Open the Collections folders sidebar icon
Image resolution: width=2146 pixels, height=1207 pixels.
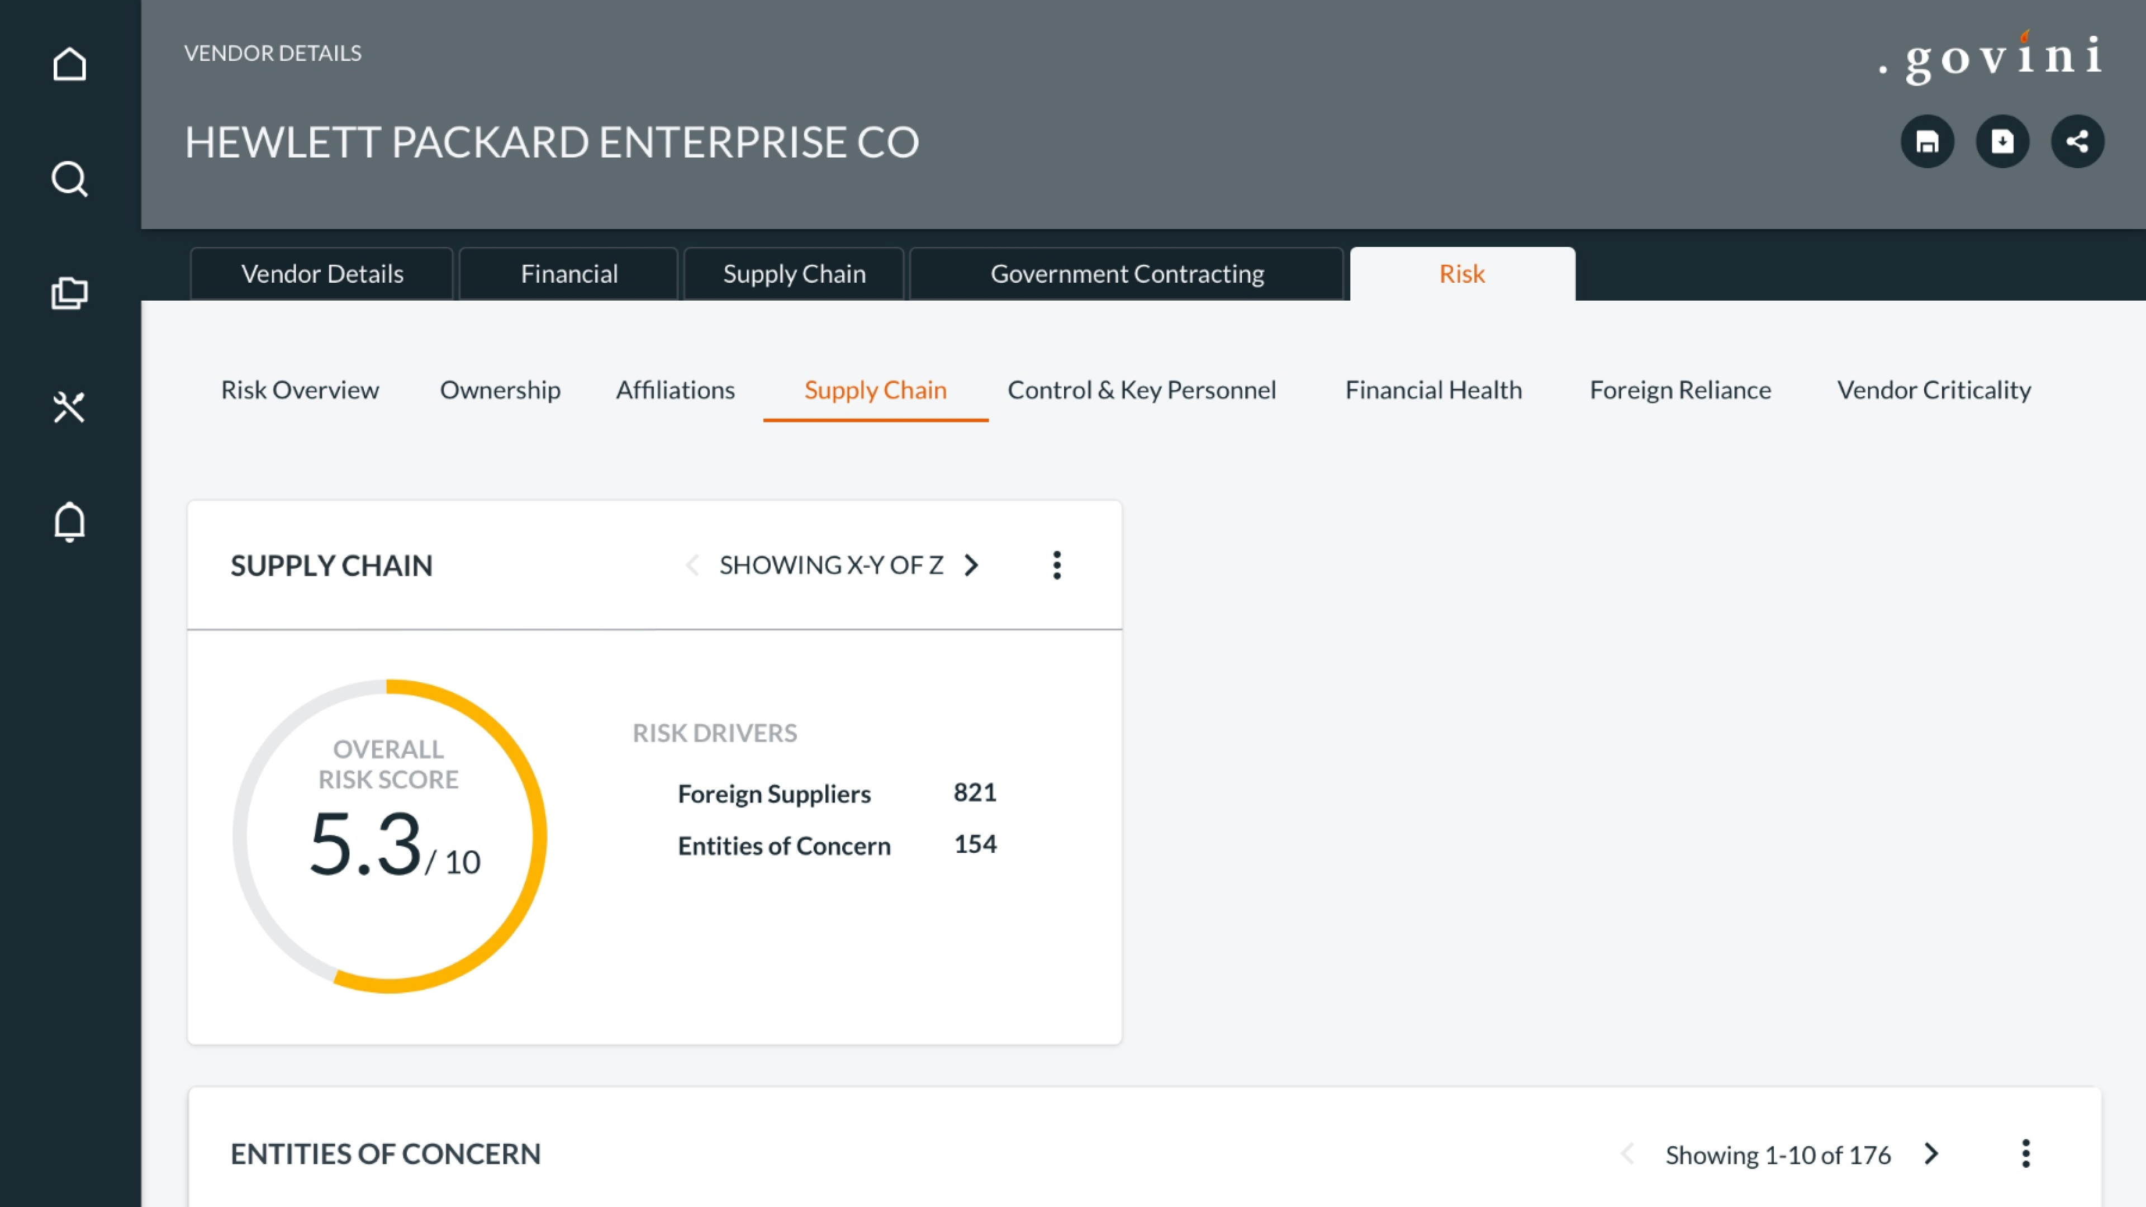coord(69,293)
